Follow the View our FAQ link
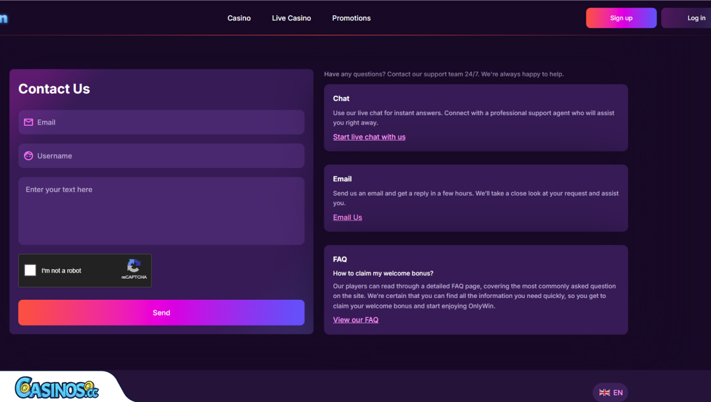 [355, 320]
